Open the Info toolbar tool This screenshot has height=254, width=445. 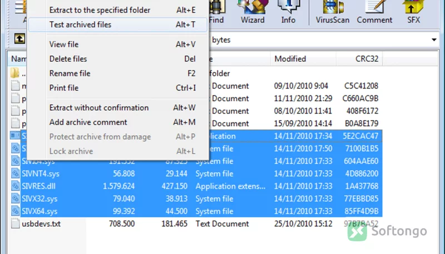pos(288,12)
